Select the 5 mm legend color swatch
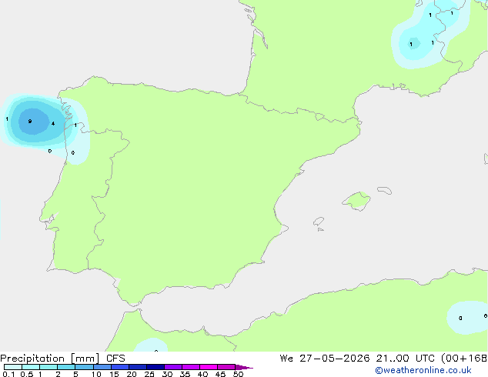 click(x=84, y=367)
